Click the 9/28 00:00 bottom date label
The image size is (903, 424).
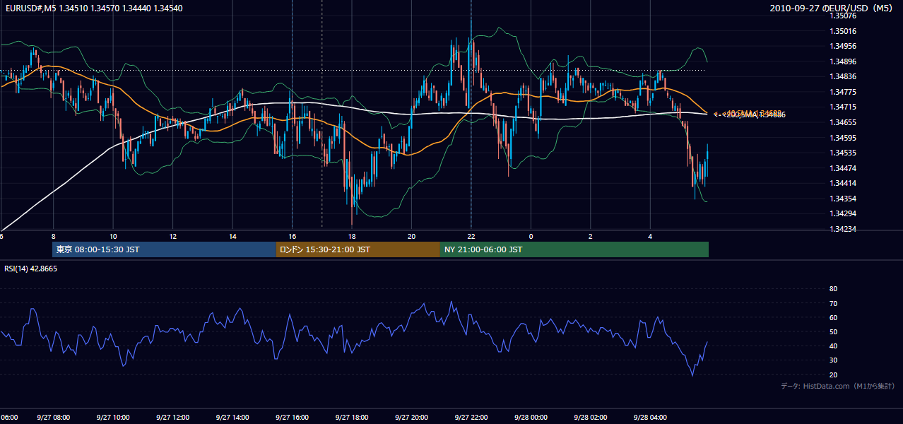[x=531, y=418]
